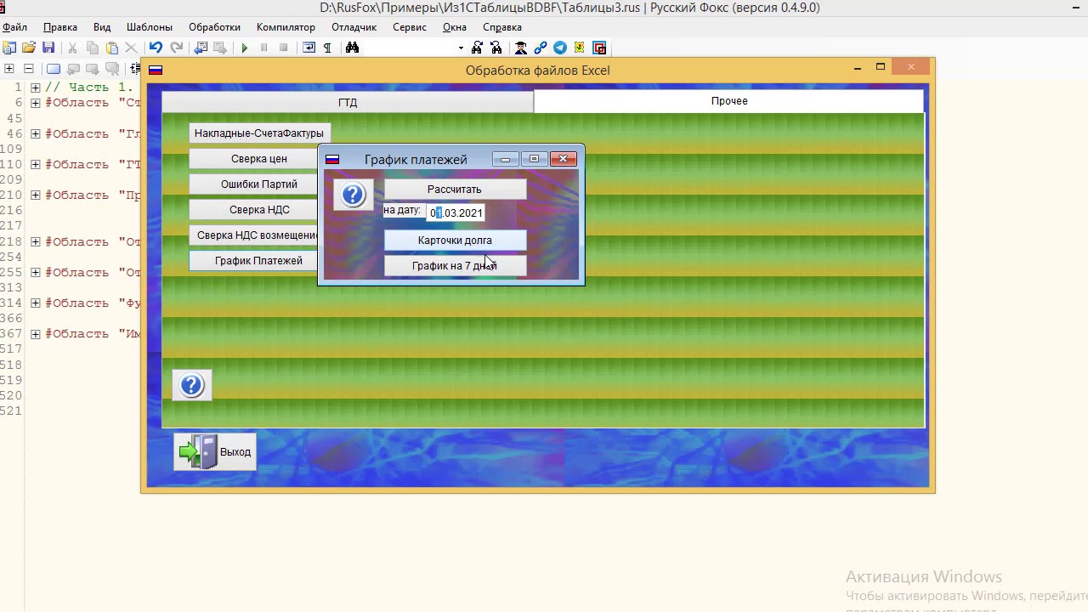This screenshot has height=612, width=1088.
Task: Copy selection using the toolbar copy icon
Action: pyautogui.click(x=93, y=48)
